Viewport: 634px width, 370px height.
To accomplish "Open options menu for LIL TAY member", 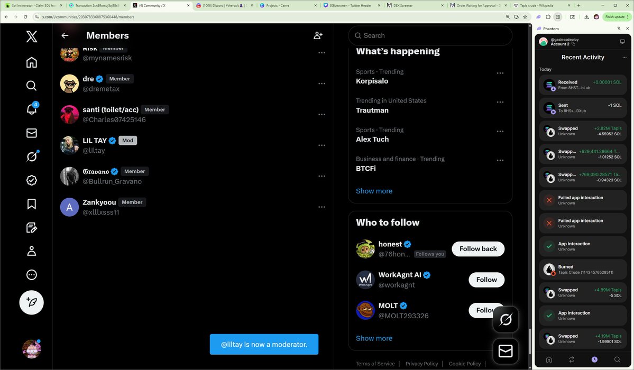I will click(x=321, y=145).
